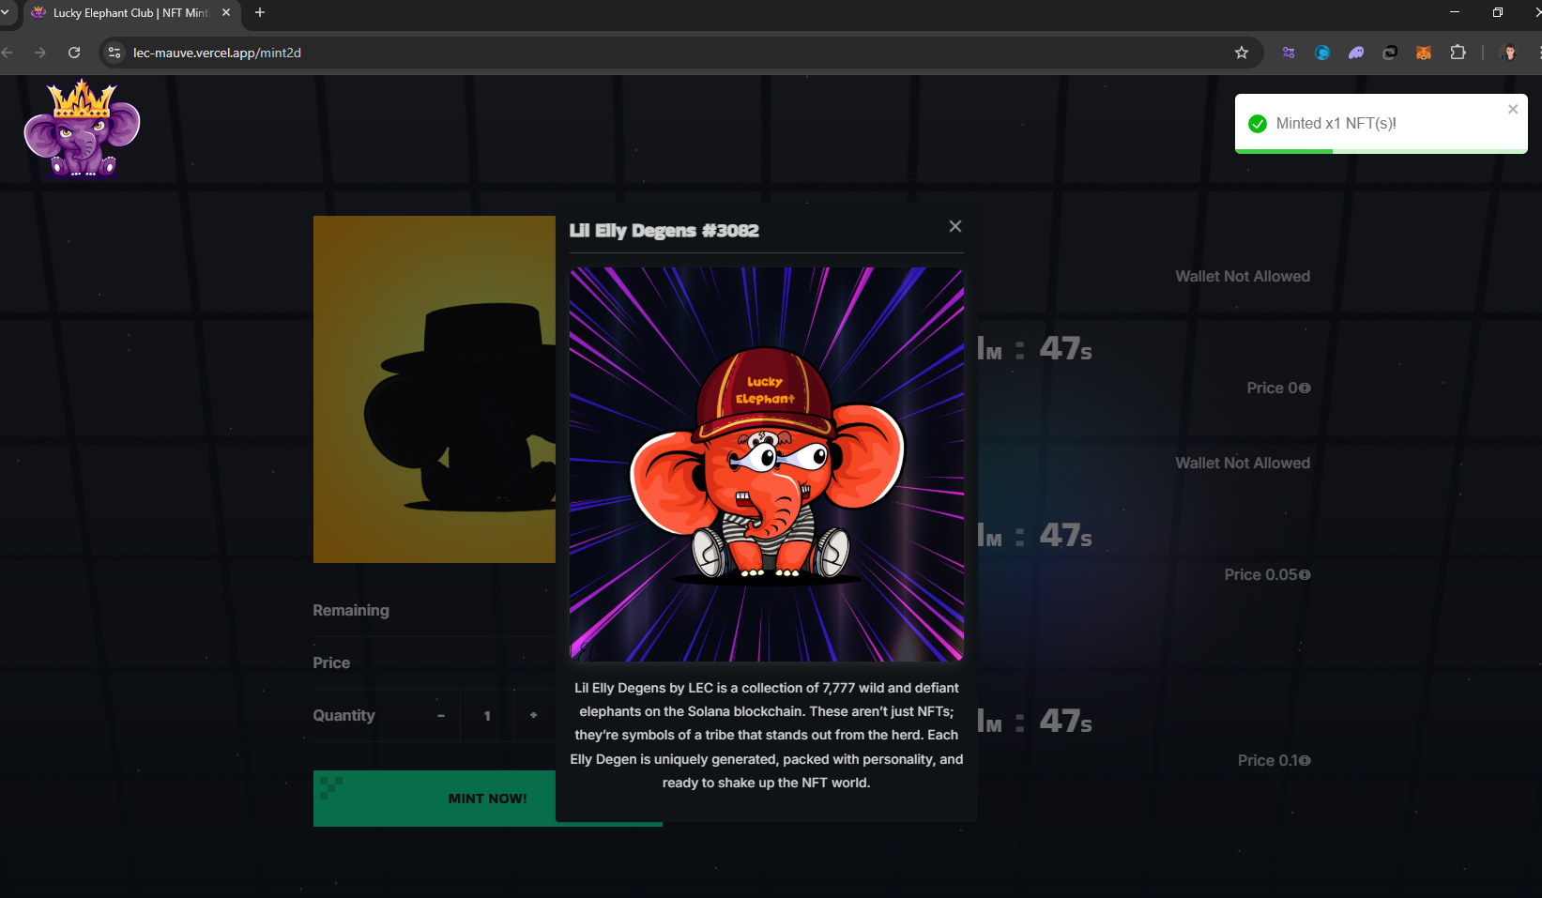Viewport: 1542px width, 898px height.
Task: Click the silhouette mystery NFT preview image
Action: tap(435, 389)
